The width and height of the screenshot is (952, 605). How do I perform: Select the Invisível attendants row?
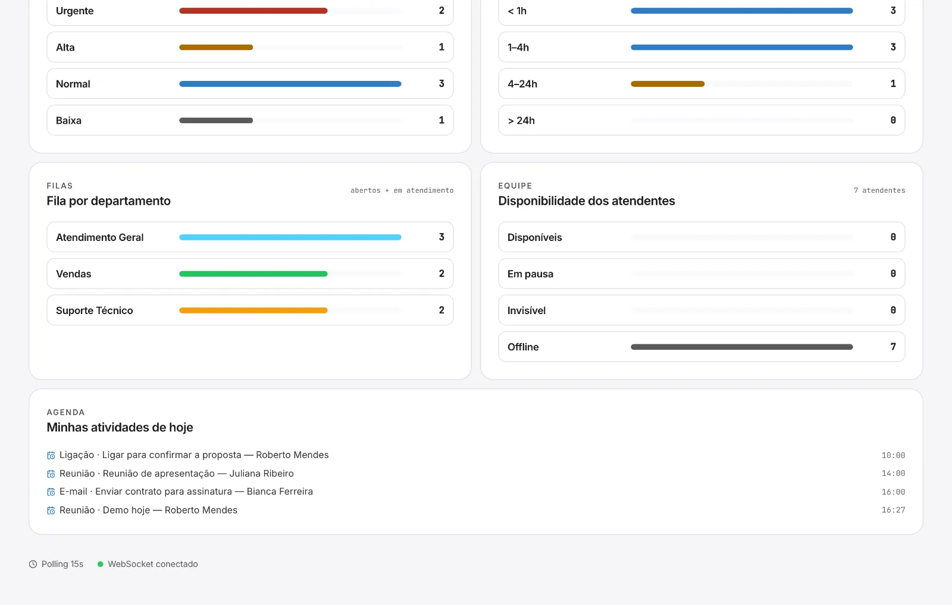tap(702, 310)
